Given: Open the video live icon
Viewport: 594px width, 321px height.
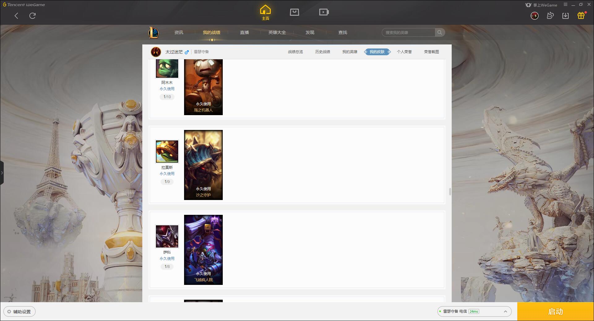Looking at the screenshot, I should (x=324, y=12).
